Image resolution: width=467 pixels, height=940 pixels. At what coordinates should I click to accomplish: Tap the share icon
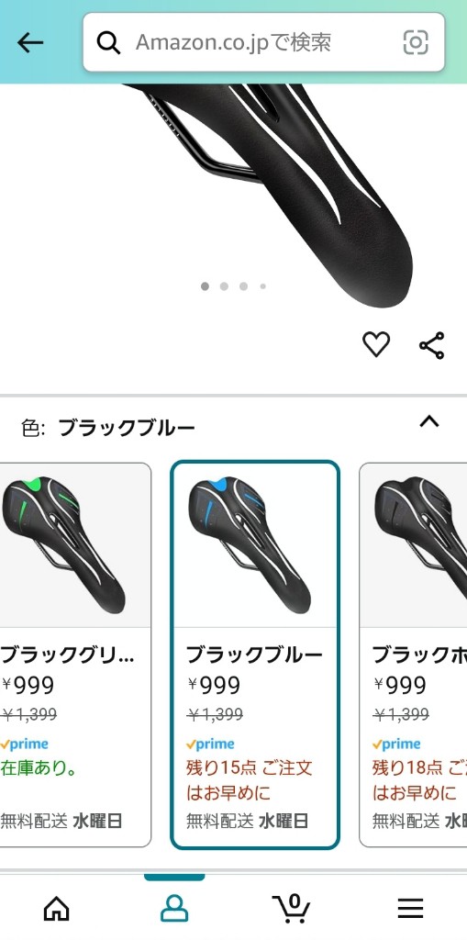[x=431, y=345]
